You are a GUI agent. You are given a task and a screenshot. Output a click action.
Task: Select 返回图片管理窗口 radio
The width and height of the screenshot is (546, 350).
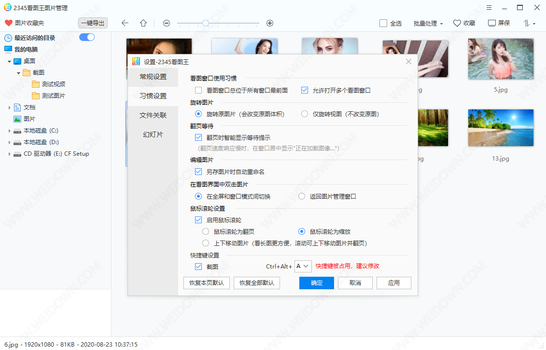302,196
